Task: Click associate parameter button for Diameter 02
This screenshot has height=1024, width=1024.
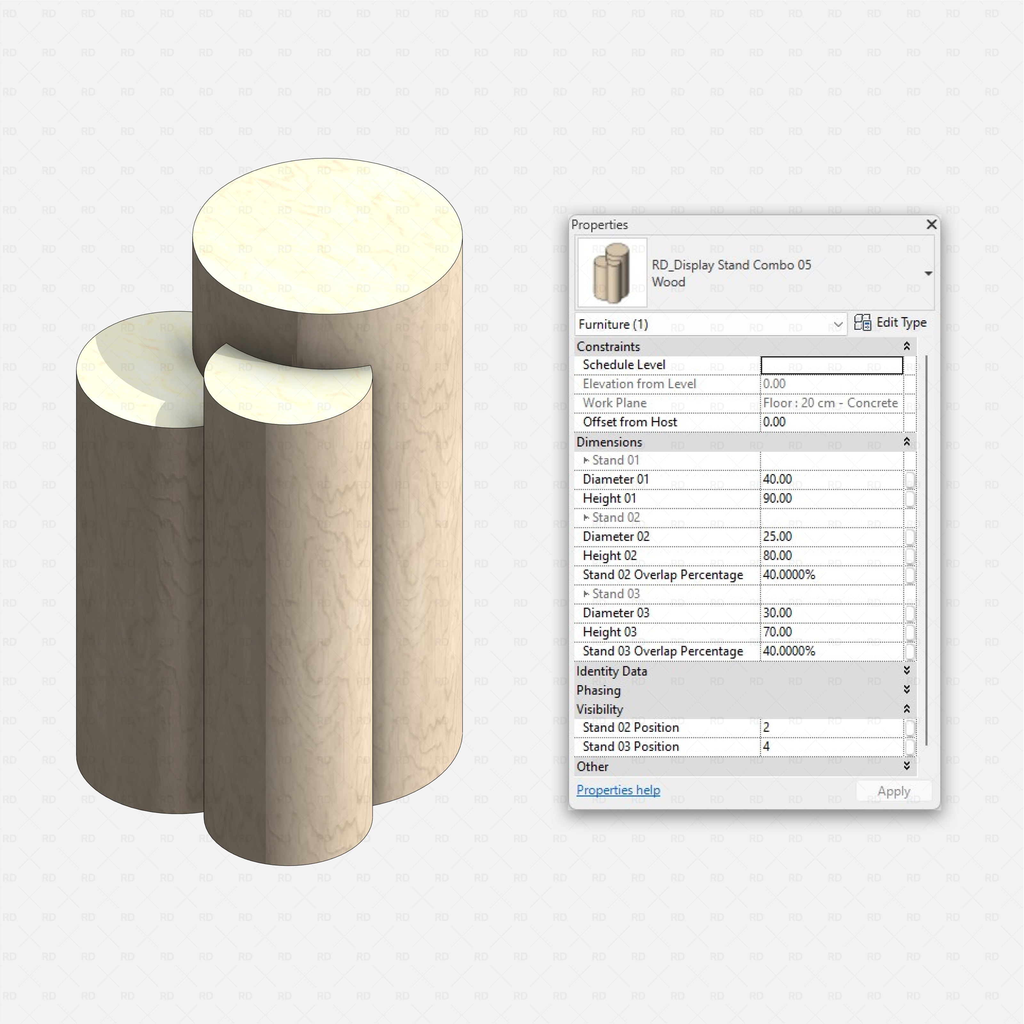Action: click(x=909, y=537)
